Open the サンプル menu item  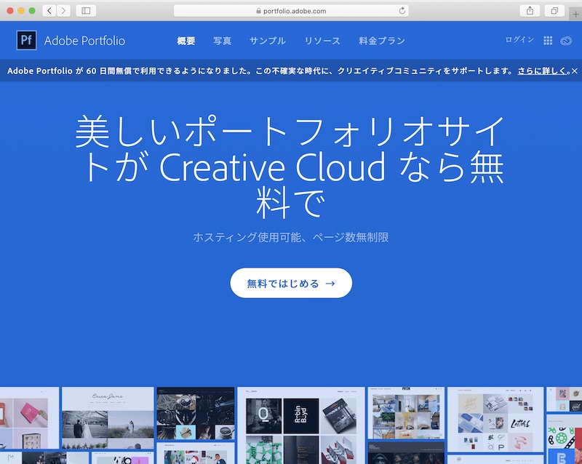(268, 41)
